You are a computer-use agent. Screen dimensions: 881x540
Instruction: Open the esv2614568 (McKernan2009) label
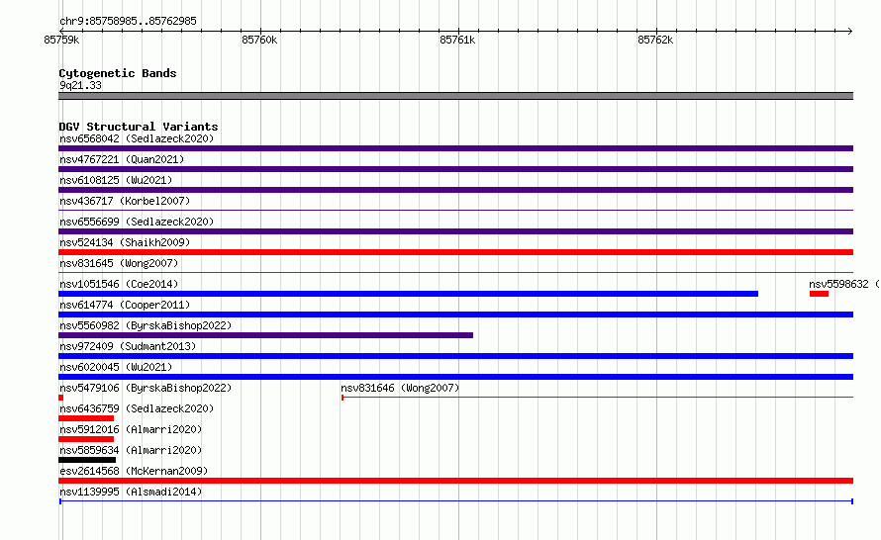pyautogui.click(x=134, y=471)
